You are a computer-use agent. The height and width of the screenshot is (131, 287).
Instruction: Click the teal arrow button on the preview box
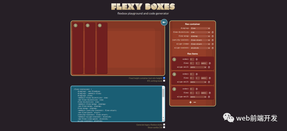164,22
